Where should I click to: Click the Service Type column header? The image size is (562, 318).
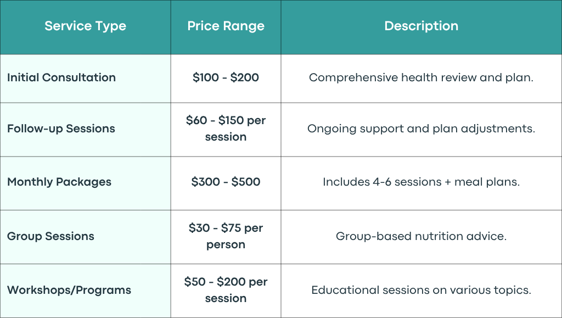pos(85,26)
